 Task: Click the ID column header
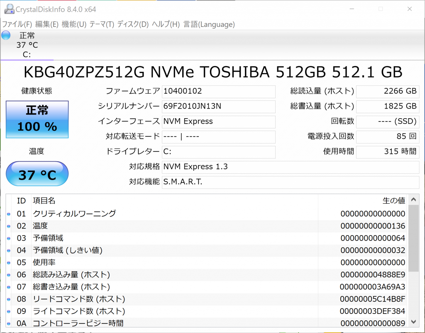click(21, 201)
